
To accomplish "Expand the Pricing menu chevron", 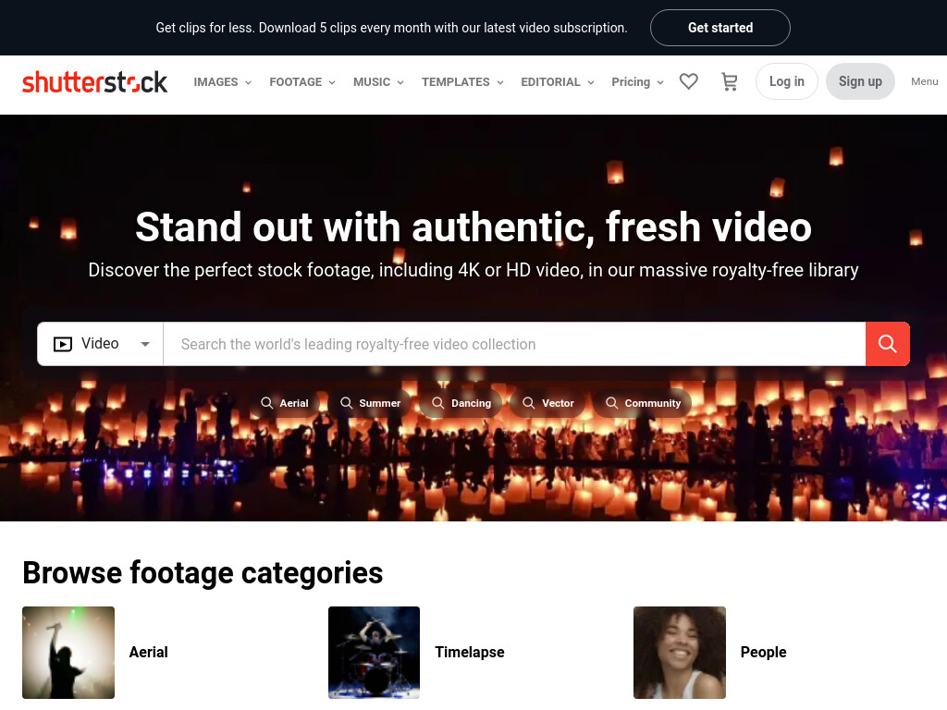I will coord(660,82).
